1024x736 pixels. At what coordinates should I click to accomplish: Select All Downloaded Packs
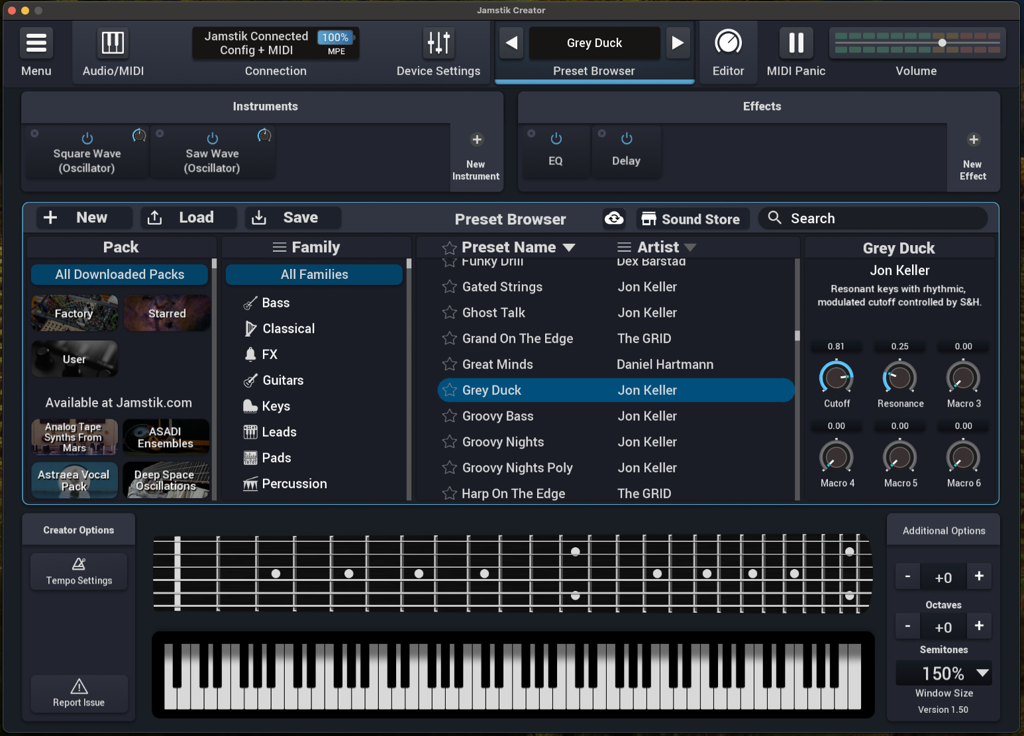(x=120, y=274)
